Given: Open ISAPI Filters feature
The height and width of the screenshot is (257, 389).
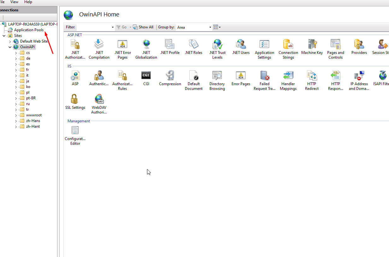Looking at the screenshot, I should pyautogui.click(x=381, y=78).
